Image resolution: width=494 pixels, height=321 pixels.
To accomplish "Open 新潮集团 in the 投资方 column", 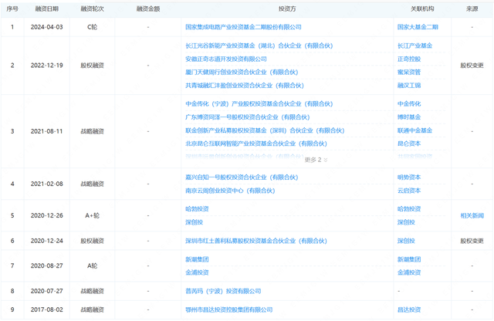I will 197,259.
